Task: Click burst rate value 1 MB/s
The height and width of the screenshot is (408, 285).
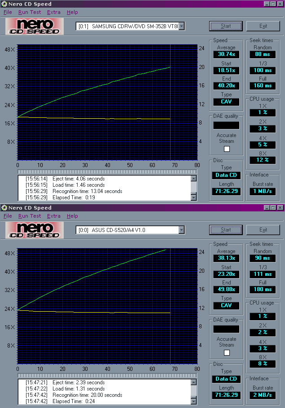Action: 263,191
